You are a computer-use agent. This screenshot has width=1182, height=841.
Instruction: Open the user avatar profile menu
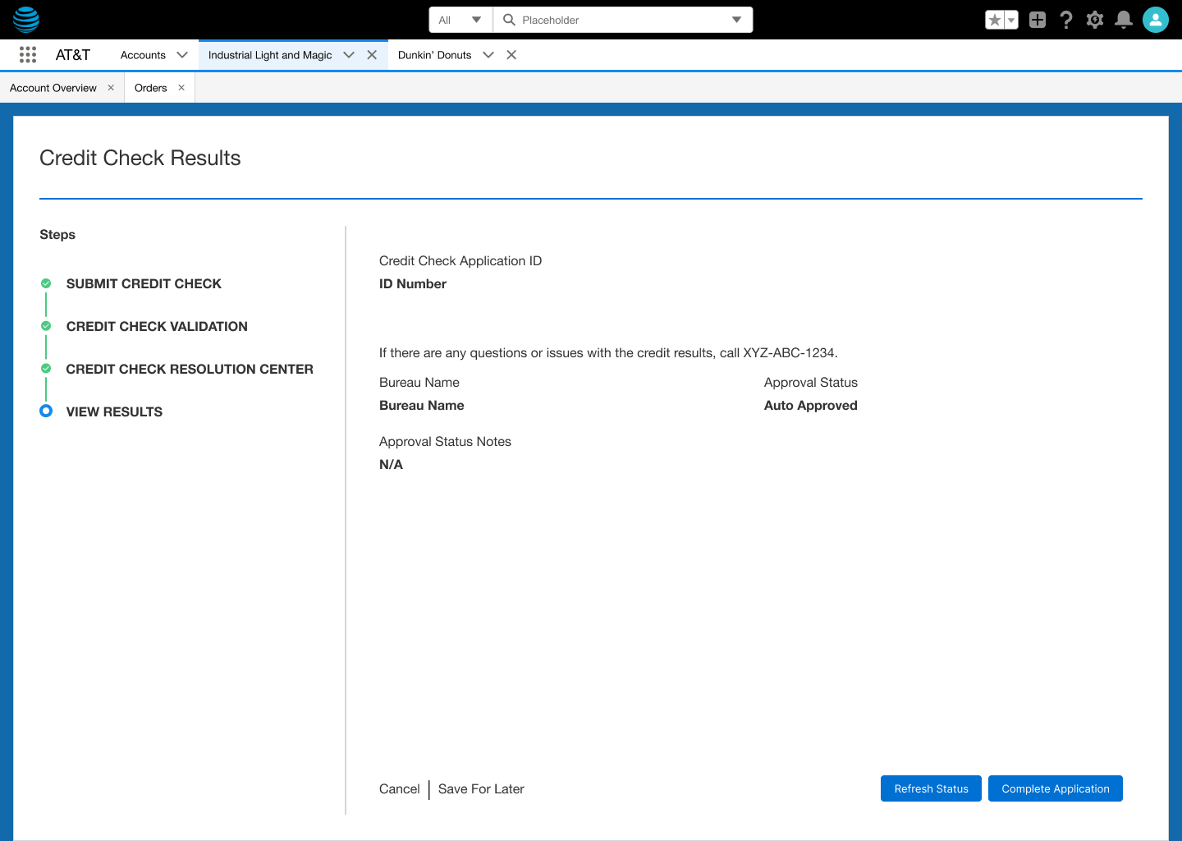click(x=1155, y=19)
